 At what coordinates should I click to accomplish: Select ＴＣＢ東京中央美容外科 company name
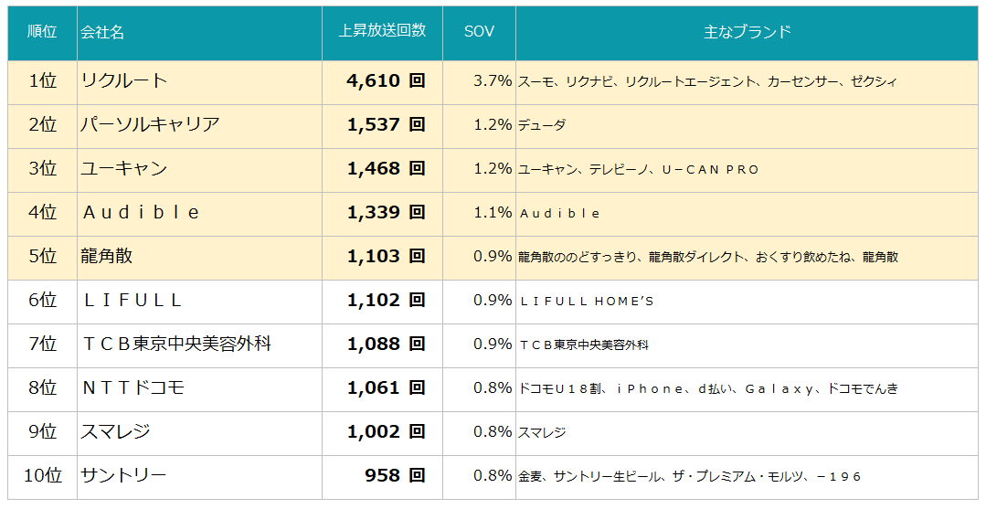click(176, 344)
